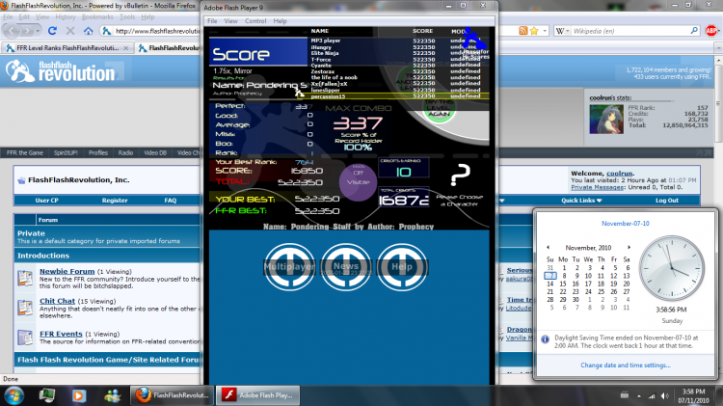
Task: Open the Chit Chat forum link
Action: pos(57,301)
